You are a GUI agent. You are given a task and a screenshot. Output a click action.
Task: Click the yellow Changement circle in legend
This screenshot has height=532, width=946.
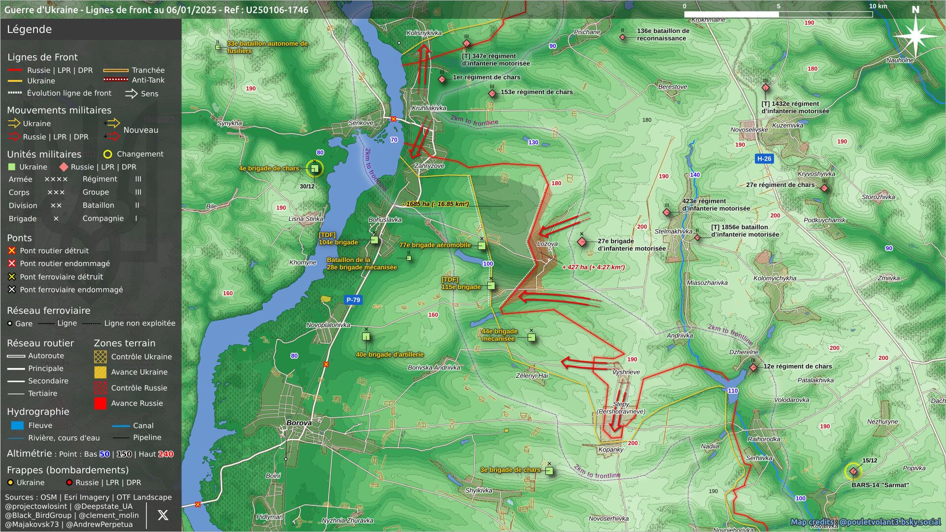107,154
